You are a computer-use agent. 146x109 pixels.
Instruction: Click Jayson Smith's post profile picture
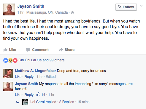point(9,9)
